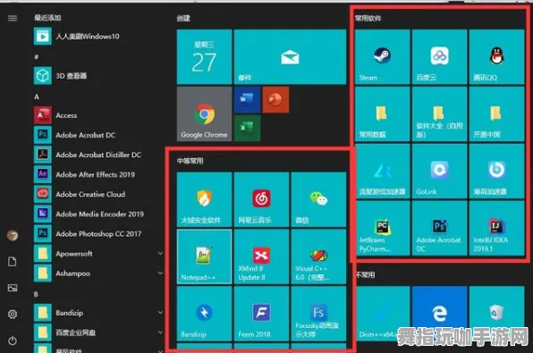Expand the 百度企业网盘 folder chevron

160,332
